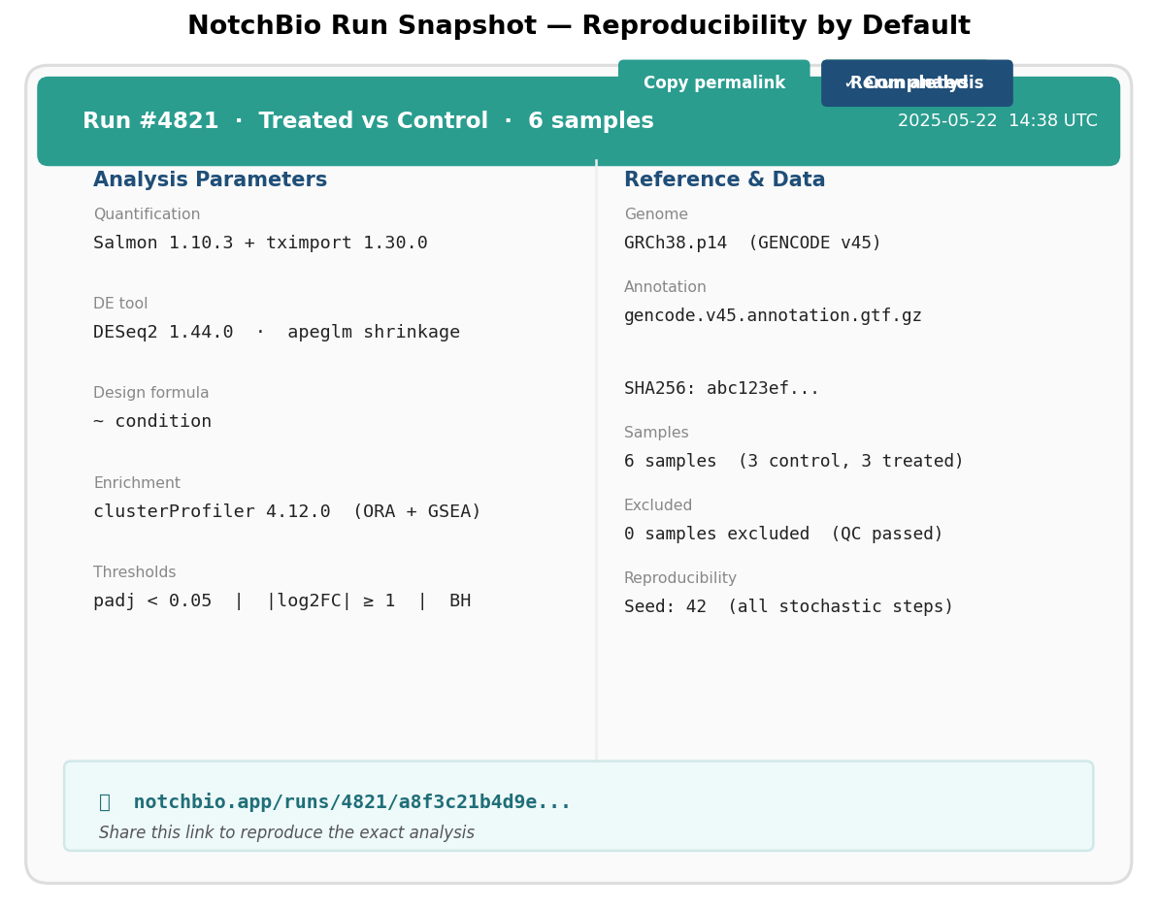
Task: Click the NotchBio Run Snapshot page title
Action: (578, 25)
